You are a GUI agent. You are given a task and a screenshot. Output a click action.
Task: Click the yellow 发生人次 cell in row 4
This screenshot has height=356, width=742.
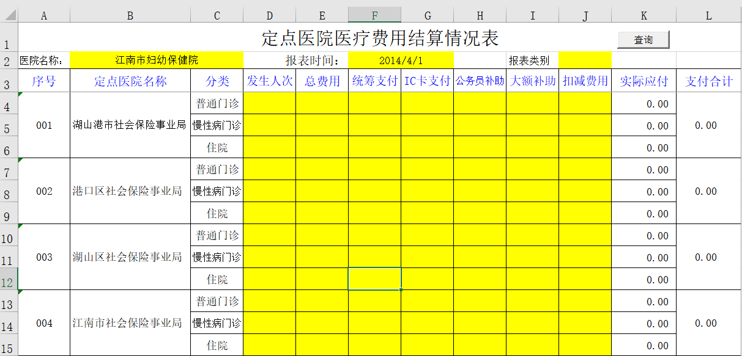pyautogui.click(x=270, y=103)
